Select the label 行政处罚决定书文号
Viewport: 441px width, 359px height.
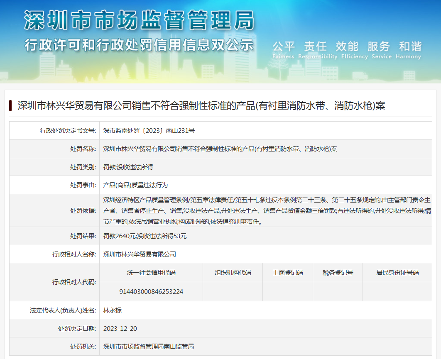click(x=68, y=131)
